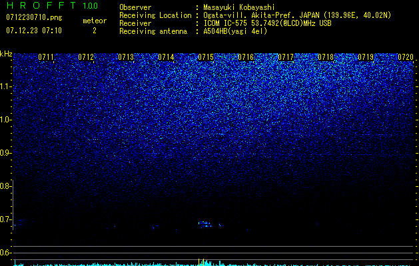Click the 0712 time marker
Image resolution: width=419 pixels, height=266 pixels.
coord(86,57)
